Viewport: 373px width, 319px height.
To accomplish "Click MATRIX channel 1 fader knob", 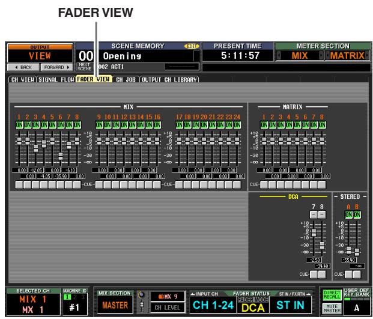I will (x=264, y=141).
